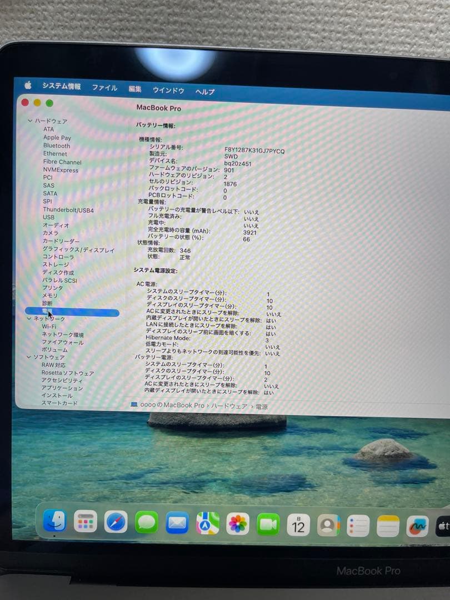
Task: Open the ウインドウ menu
Action: click(168, 91)
